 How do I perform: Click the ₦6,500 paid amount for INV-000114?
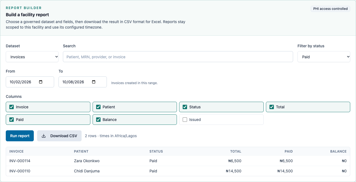click(286, 161)
